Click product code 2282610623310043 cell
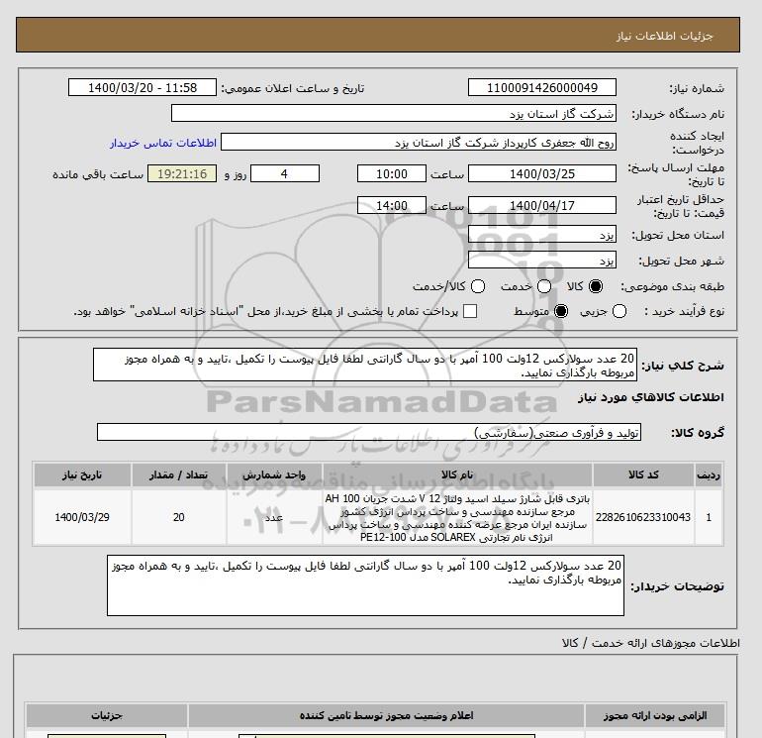762x738 pixels. click(643, 517)
